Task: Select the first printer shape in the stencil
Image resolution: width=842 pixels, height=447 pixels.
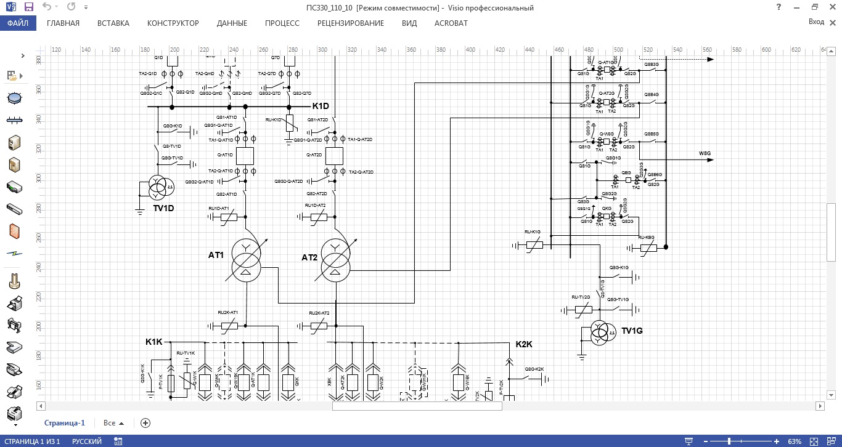Action: pos(15,303)
